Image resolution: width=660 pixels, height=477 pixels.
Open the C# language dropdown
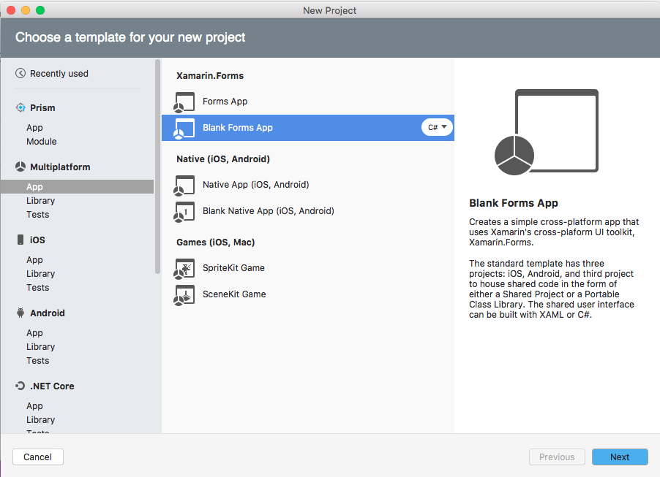pyautogui.click(x=437, y=127)
